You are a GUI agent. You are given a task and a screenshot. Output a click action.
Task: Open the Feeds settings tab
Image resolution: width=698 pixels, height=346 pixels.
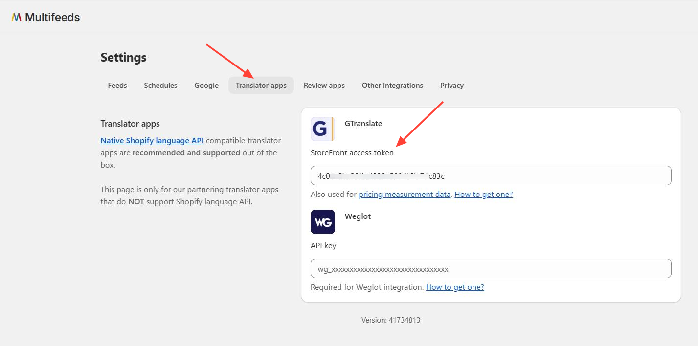(117, 85)
